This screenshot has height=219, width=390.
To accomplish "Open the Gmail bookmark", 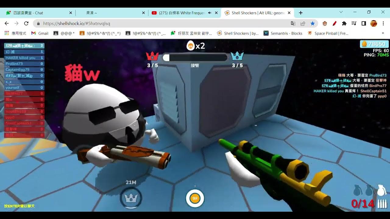I will click(x=40, y=33).
